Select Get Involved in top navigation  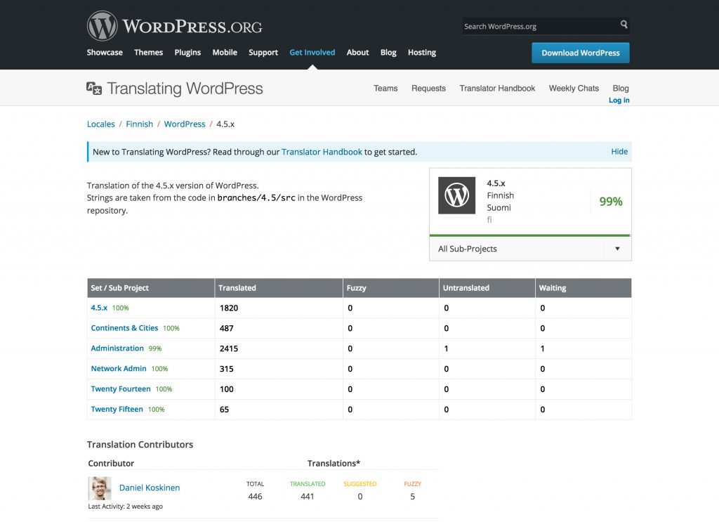click(312, 52)
